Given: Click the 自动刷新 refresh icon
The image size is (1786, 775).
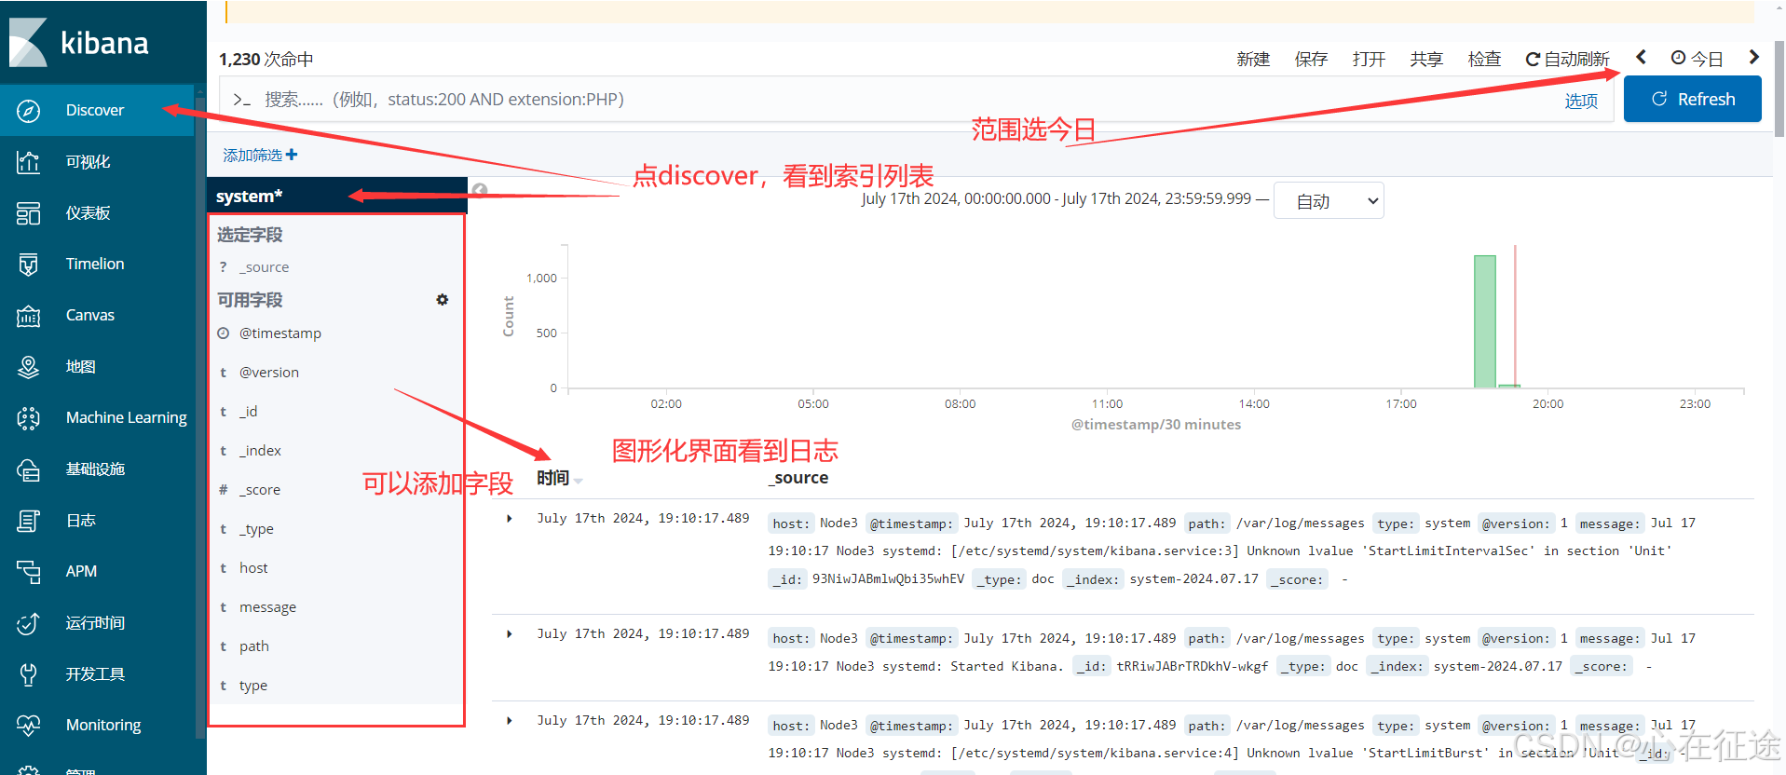Looking at the screenshot, I should coord(1533,60).
